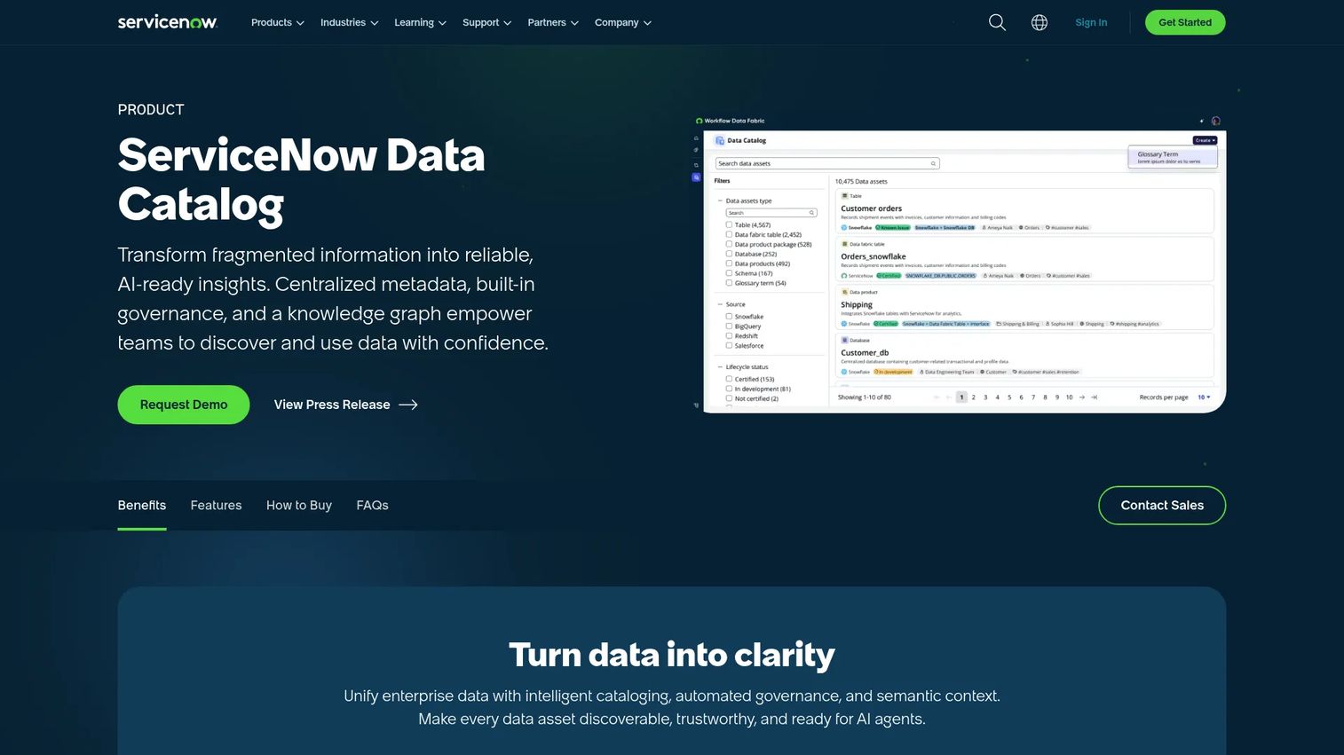Collapse the Data assets type filter section
The image size is (1344, 755).
click(720, 201)
